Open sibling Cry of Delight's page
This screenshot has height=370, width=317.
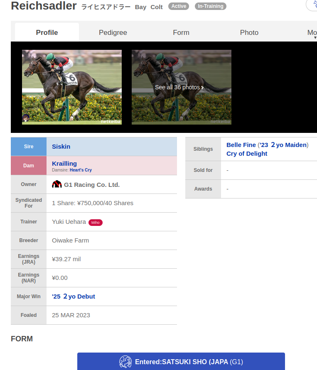click(x=247, y=154)
